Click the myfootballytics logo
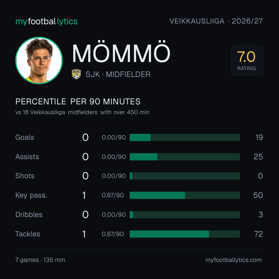The height and width of the screenshot is (279, 279). point(47,21)
